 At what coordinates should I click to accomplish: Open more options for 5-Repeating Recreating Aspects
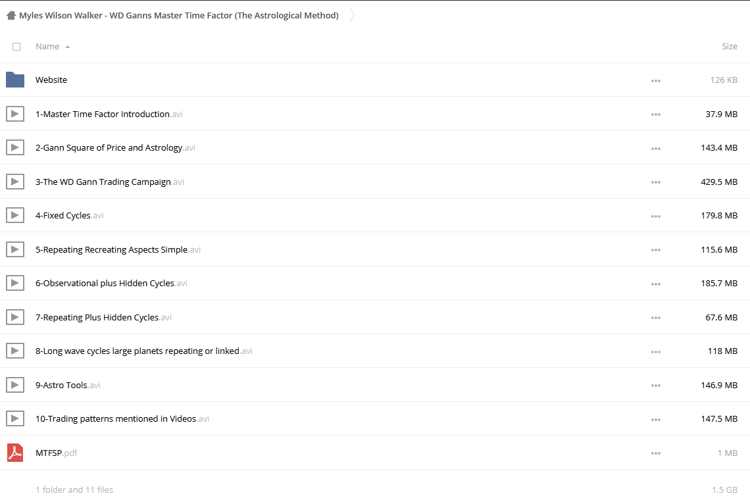pyautogui.click(x=656, y=250)
